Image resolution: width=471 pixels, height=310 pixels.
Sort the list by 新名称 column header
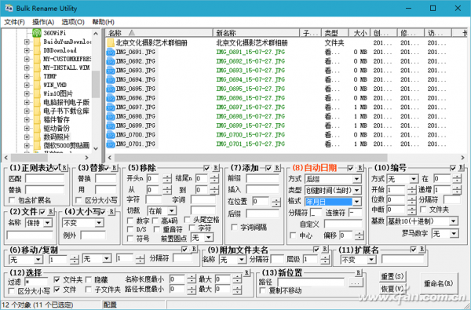click(x=256, y=33)
